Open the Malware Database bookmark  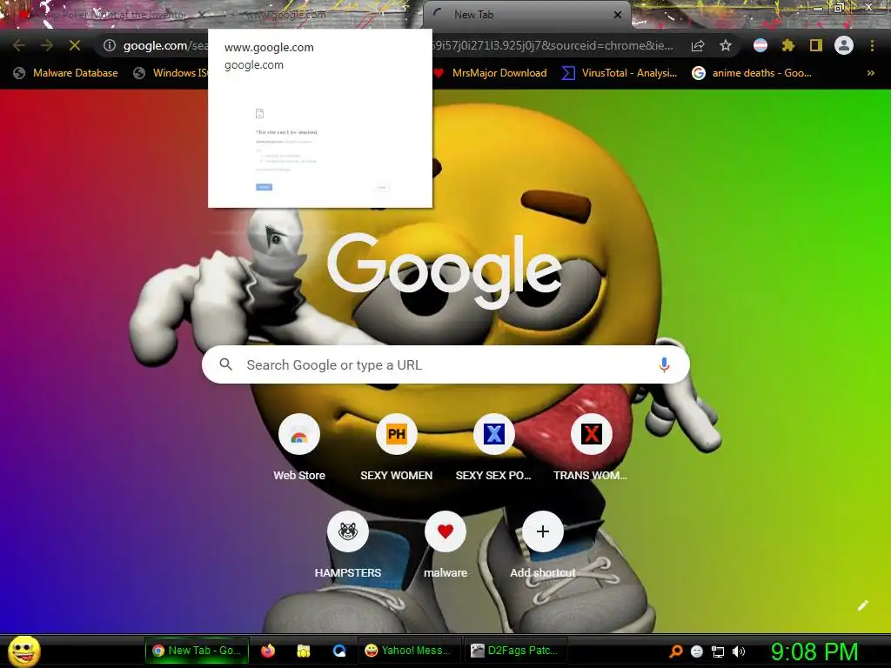pyautogui.click(x=66, y=73)
